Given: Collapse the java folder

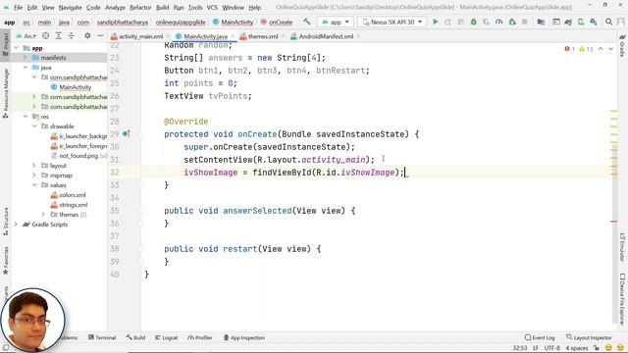Looking at the screenshot, I should click(x=26, y=68).
